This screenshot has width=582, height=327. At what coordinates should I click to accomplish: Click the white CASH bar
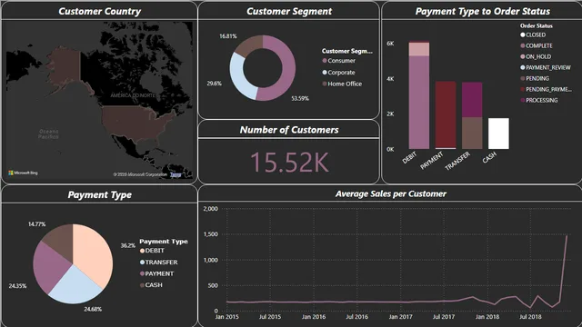498,134
